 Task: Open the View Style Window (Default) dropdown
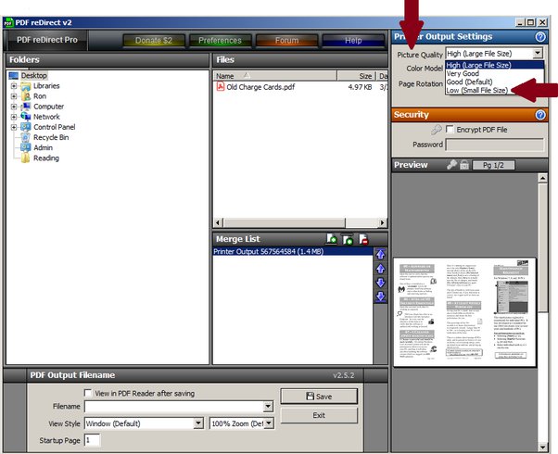click(198, 423)
